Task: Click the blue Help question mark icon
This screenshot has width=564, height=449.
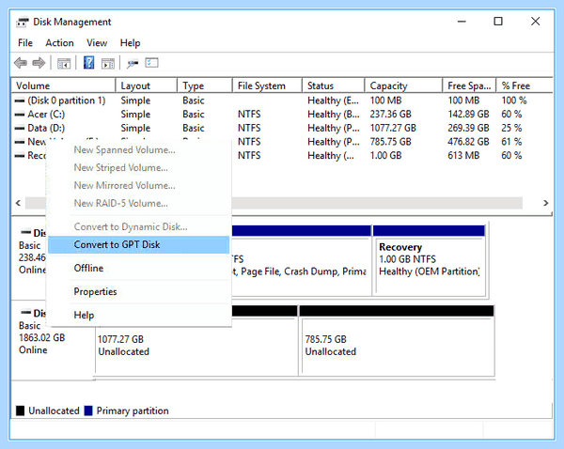Action: [x=88, y=63]
